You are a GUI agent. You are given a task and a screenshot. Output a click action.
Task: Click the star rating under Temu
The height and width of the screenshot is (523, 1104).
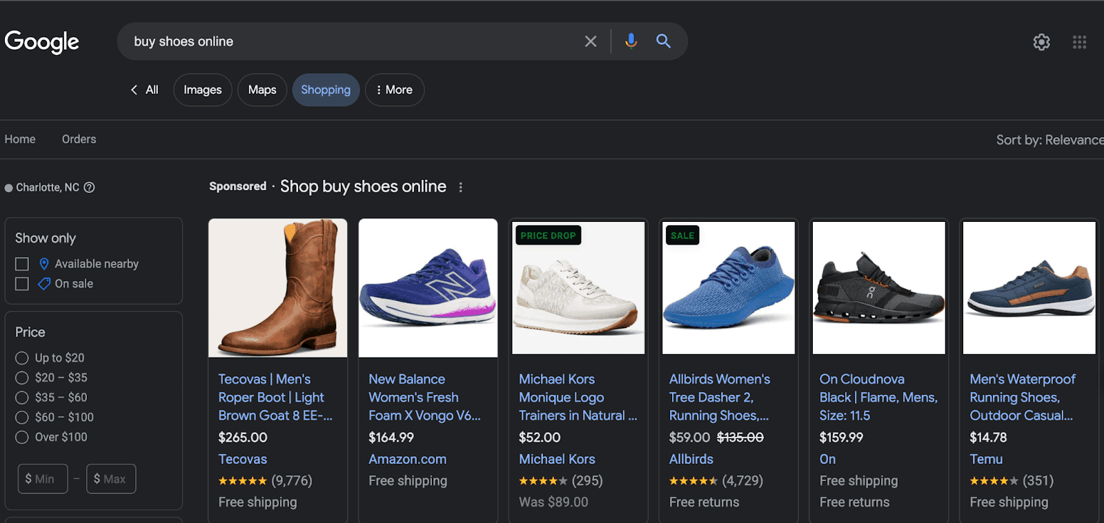click(994, 481)
